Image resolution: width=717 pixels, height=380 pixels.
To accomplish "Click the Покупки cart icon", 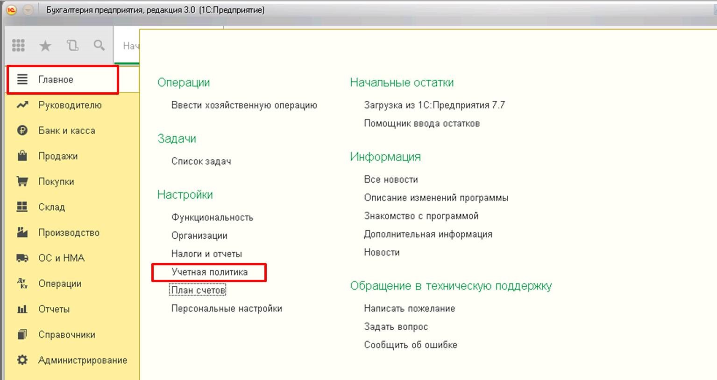I will 22,181.
